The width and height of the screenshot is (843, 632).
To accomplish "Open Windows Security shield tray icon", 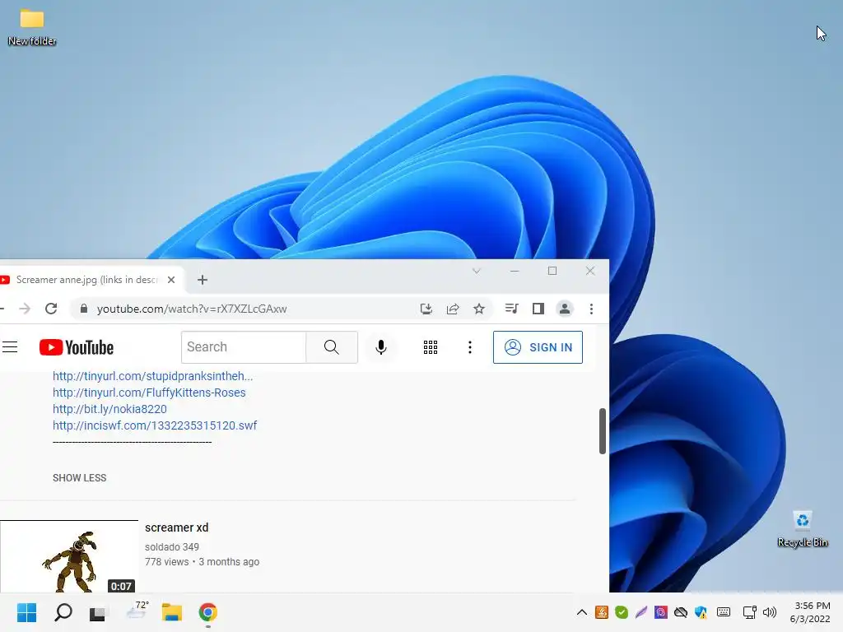I will (x=701, y=612).
